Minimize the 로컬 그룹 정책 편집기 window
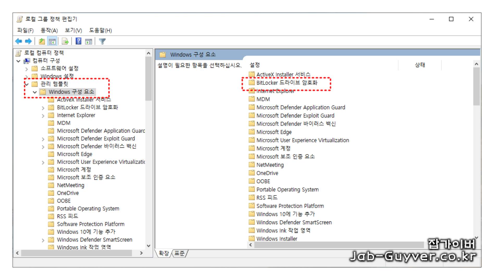494x280 pixels. 432,19
